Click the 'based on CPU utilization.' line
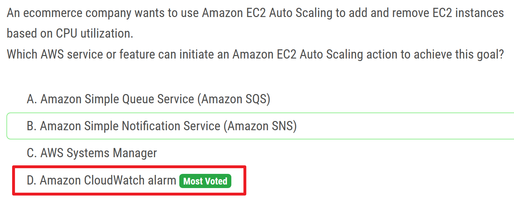Screen dimensions: 514x198 pos(70,33)
